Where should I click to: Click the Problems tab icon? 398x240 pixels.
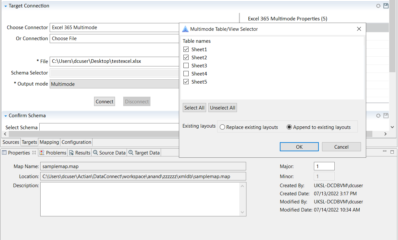[x=42, y=153]
